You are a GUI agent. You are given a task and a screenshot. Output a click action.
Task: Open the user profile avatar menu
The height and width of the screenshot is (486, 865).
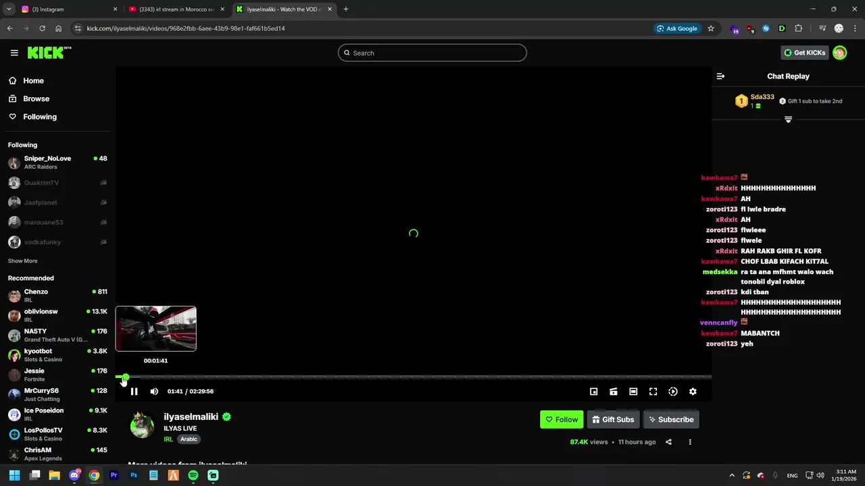pos(839,53)
